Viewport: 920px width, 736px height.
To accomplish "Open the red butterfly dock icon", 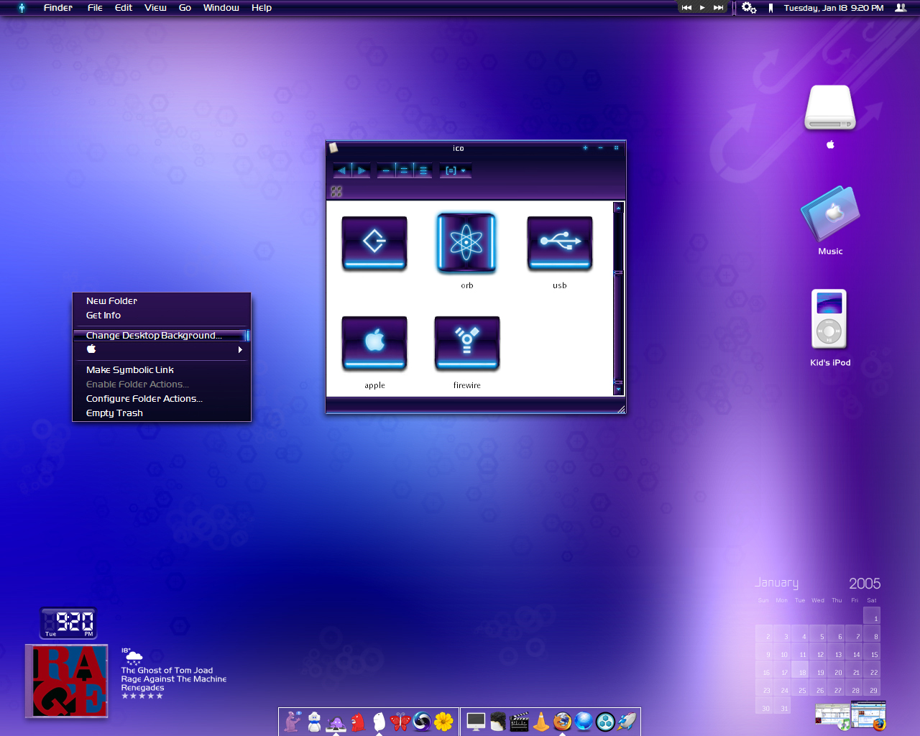I will click(x=400, y=721).
